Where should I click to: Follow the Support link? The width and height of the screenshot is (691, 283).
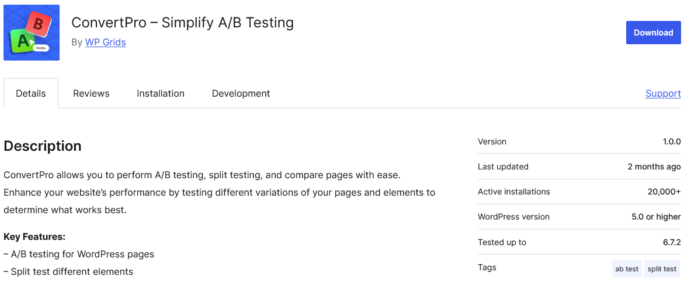(x=663, y=93)
